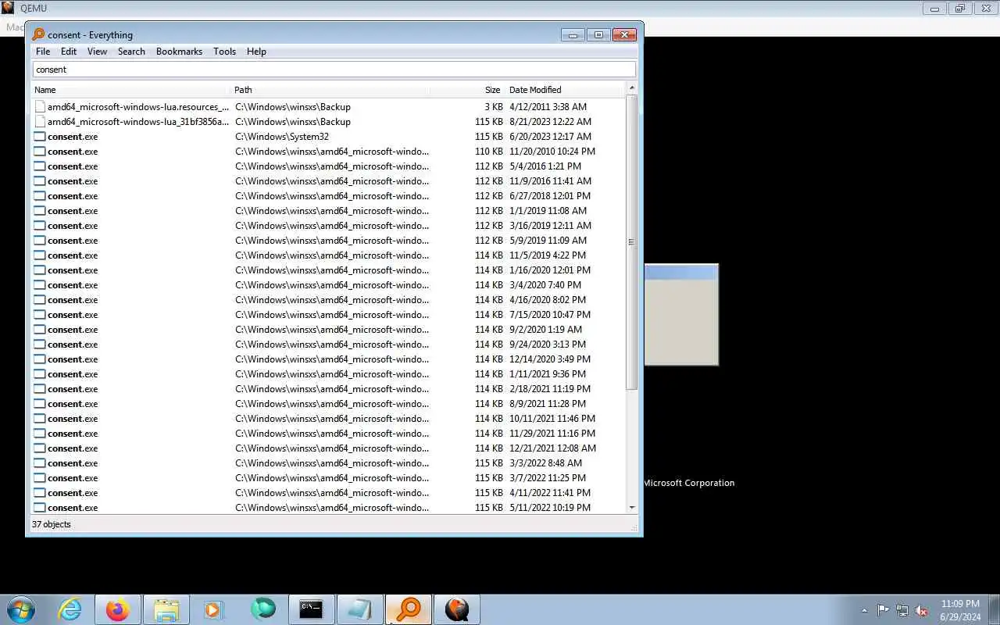Show hidden system tray icons arrow
The image size is (1000, 625).
[864, 610]
